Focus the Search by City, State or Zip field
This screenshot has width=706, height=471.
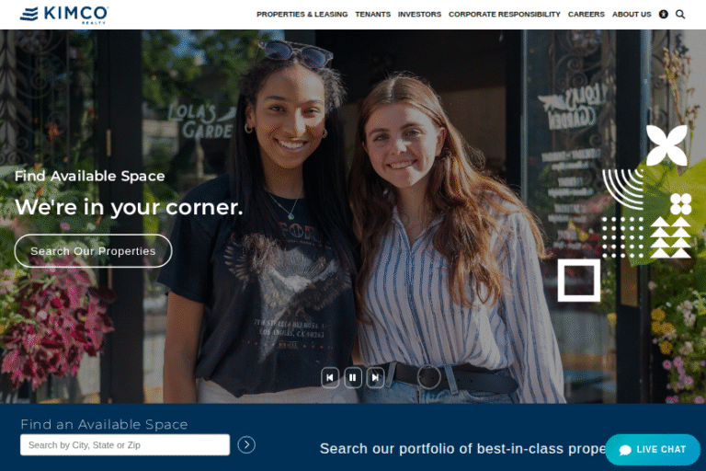(125, 445)
